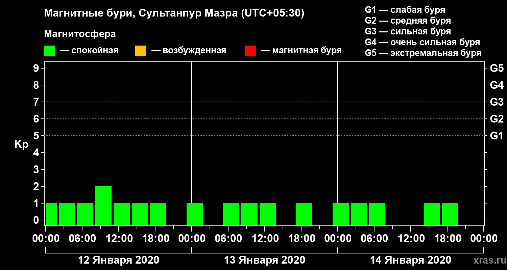Viewport: 507px width, 270px height.
Task: Click the 'Магнитосфера' legend heading
Action: coord(80,34)
